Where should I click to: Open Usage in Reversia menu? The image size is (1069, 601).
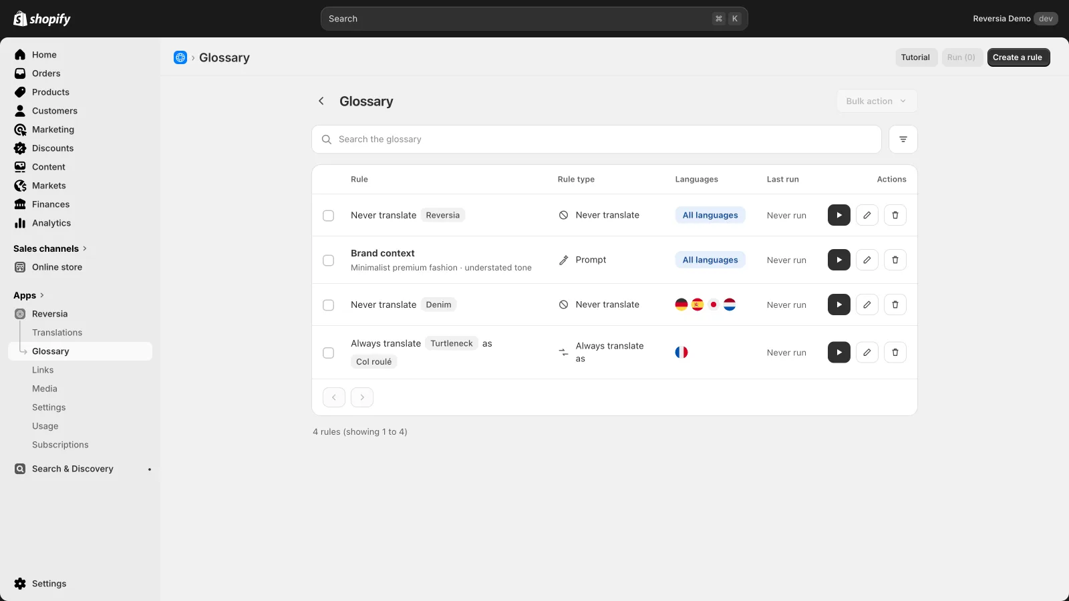coord(45,426)
